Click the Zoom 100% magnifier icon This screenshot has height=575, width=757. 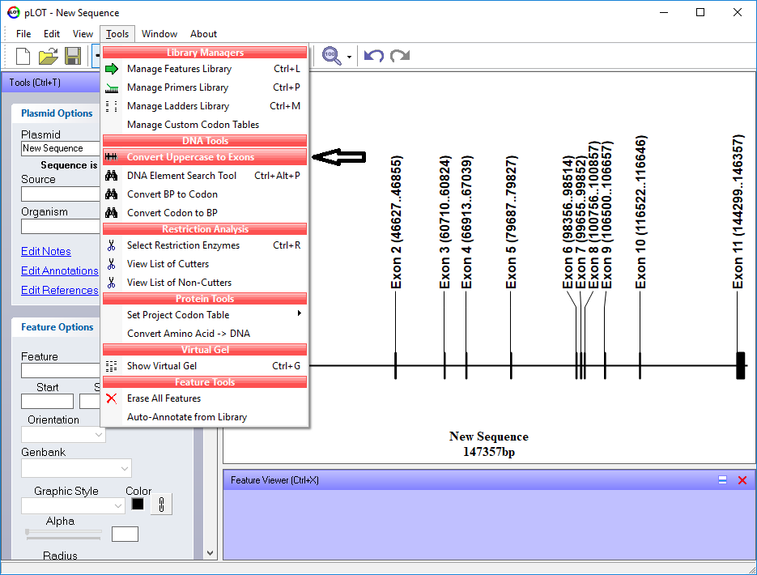(331, 56)
